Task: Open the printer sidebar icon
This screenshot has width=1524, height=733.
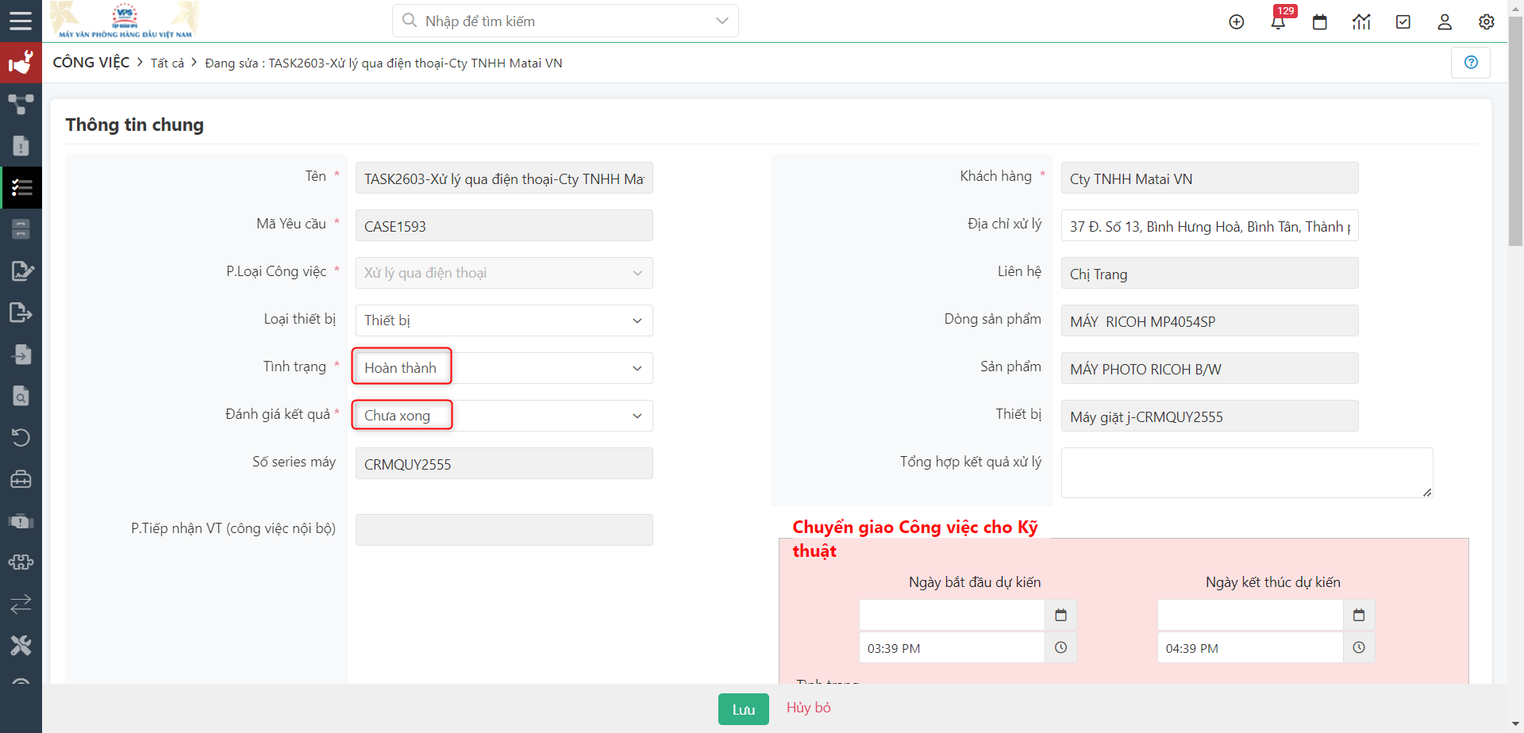Action: (x=21, y=229)
